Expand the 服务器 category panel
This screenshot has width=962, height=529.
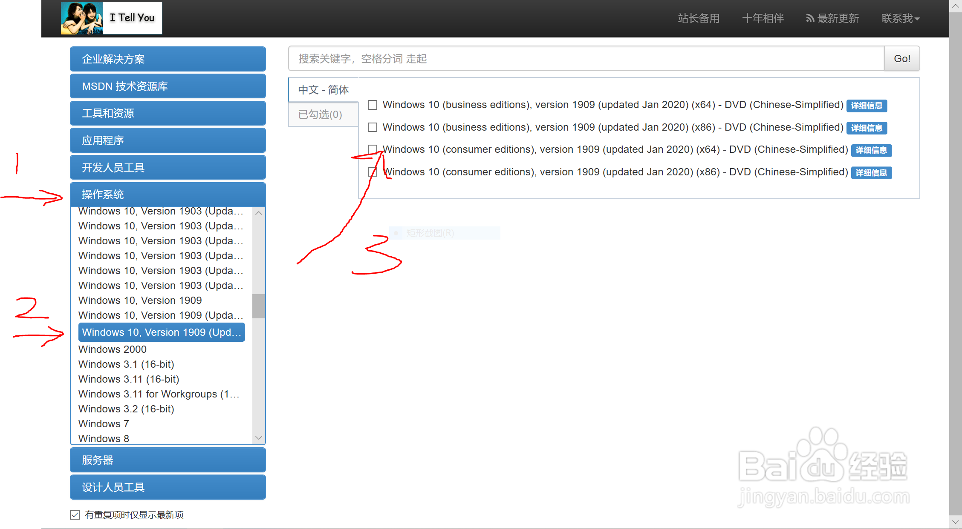168,460
